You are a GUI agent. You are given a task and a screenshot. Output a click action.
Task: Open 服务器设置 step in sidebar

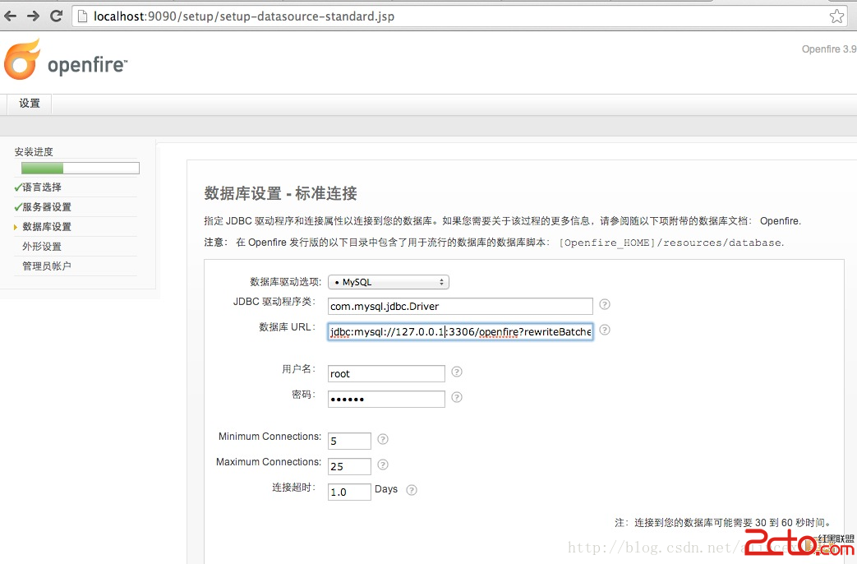pyautogui.click(x=47, y=207)
